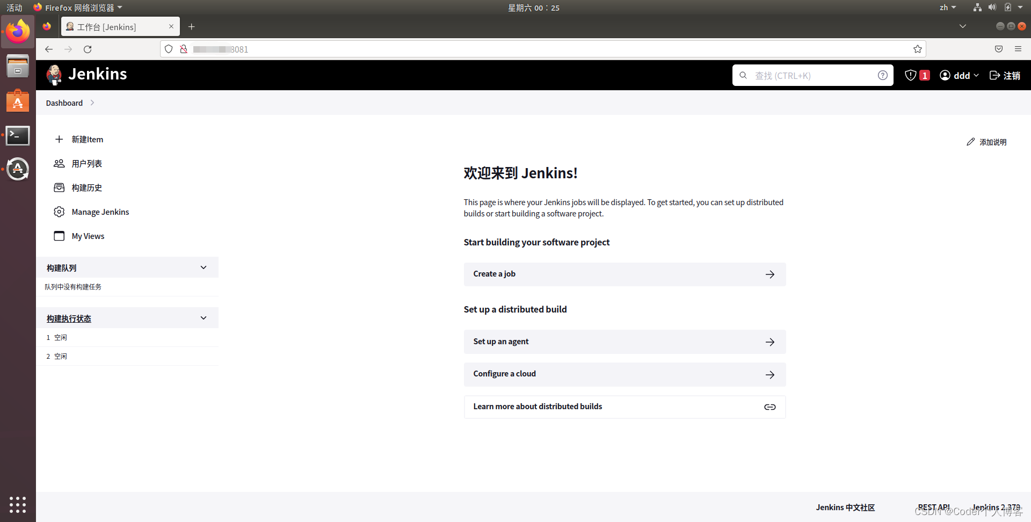Go back with the browser back arrow
Image resolution: width=1031 pixels, height=522 pixels.
pyautogui.click(x=49, y=49)
